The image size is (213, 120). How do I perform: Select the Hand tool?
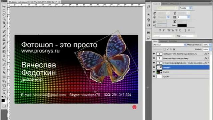click(x=4, y=89)
